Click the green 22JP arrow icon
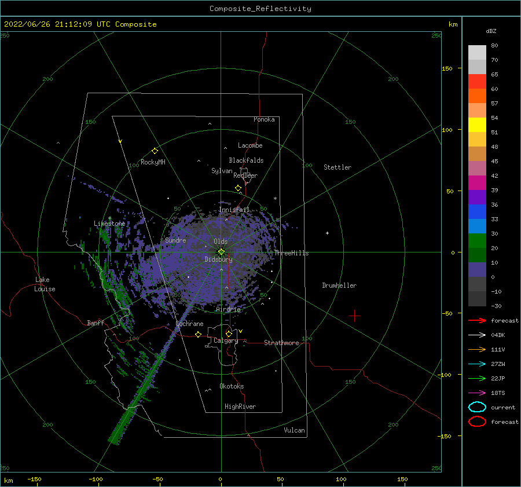This screenshot has width=521, height=487. [477, 378]
